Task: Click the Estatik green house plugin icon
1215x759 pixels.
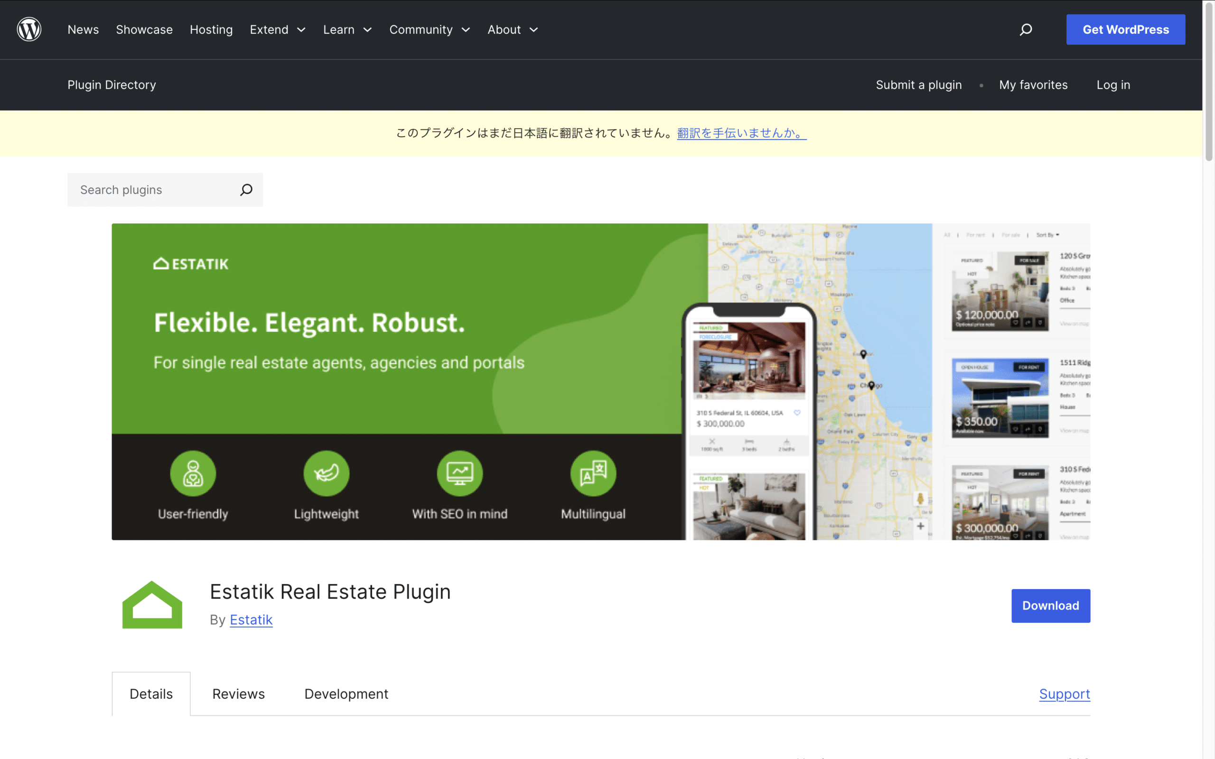Action: [x=152, y=605]
